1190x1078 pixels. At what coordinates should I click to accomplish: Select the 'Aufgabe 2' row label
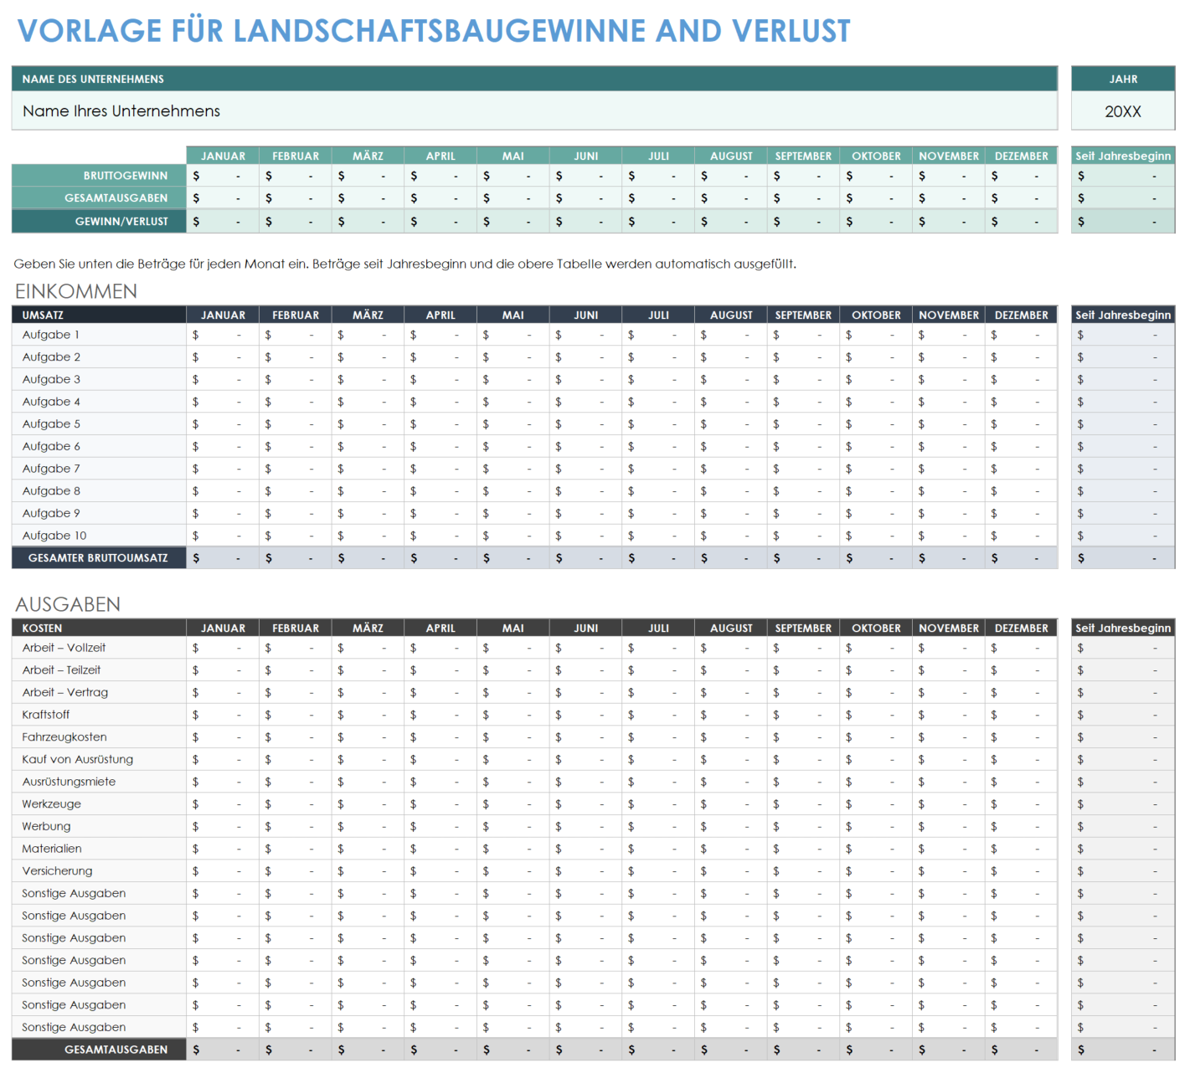click(99, 357)
